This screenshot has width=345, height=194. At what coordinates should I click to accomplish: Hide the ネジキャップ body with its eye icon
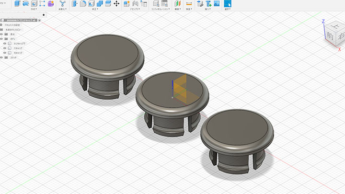pyautogui.click(x=5, y=44)
